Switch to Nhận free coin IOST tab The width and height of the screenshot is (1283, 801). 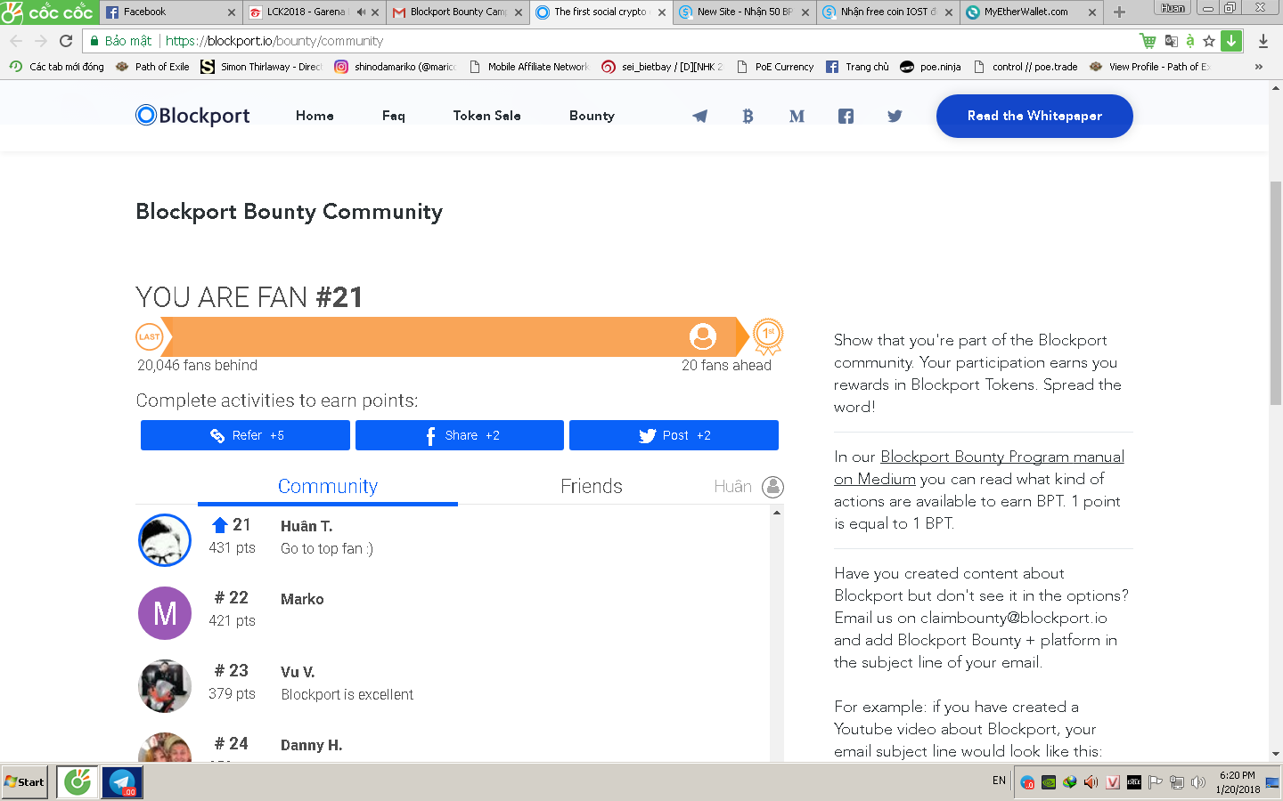888,12
